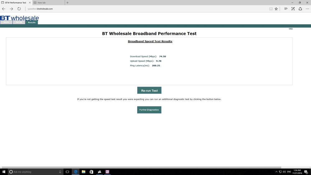Open the Results site tab

(x=31, y=22)
